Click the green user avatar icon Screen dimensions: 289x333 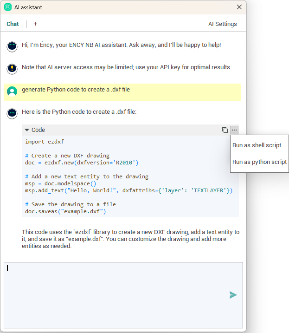pyautogui.click(x=12, y=91)
